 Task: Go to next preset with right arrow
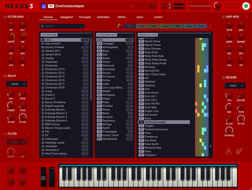click(154, 6)
